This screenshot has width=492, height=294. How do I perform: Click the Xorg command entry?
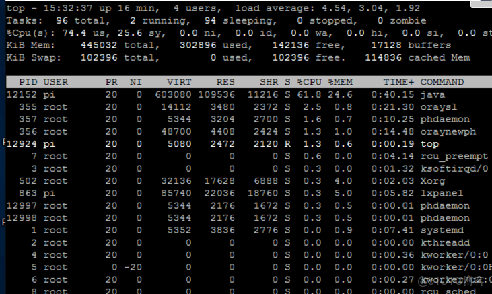point(433,181)
